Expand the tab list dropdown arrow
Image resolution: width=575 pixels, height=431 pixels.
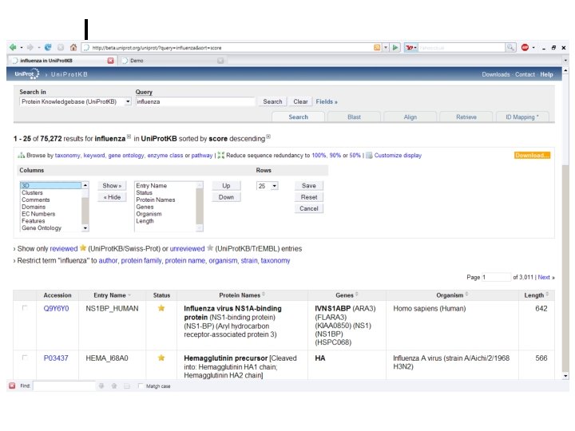(x=565, y=61)
